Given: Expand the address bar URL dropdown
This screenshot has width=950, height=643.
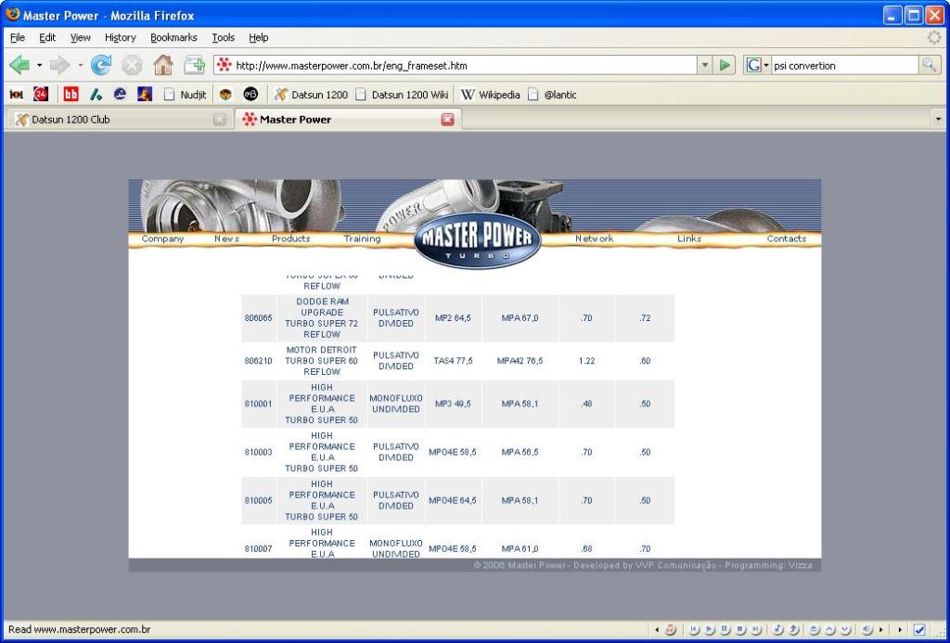Looking at the screenshot, I should 704,65.
